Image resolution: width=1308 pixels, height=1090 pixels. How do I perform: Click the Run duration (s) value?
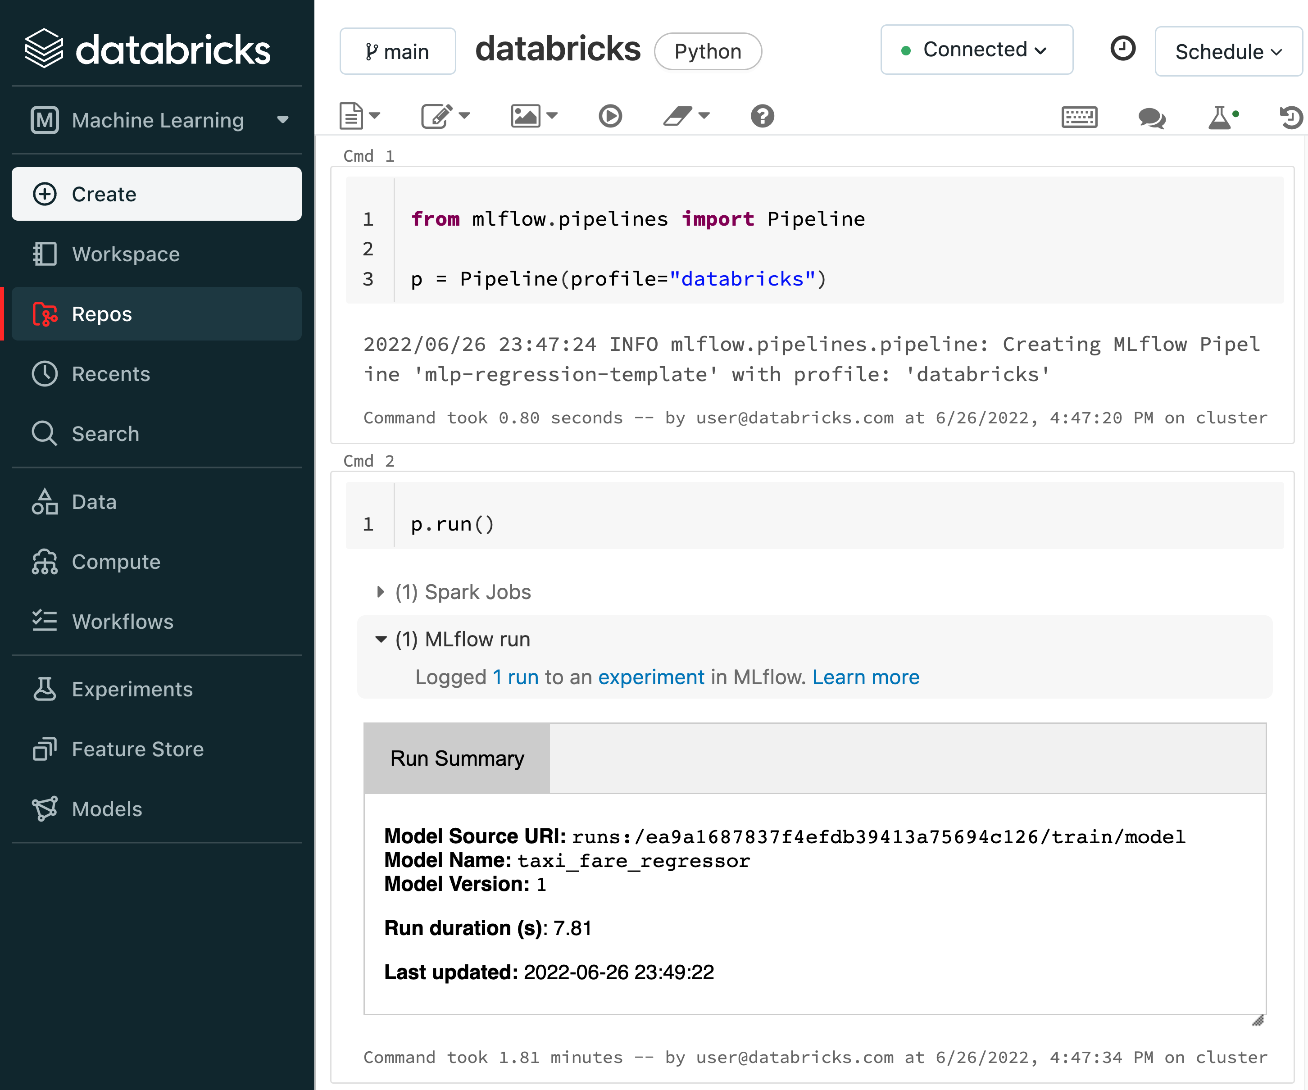(572, 928)
